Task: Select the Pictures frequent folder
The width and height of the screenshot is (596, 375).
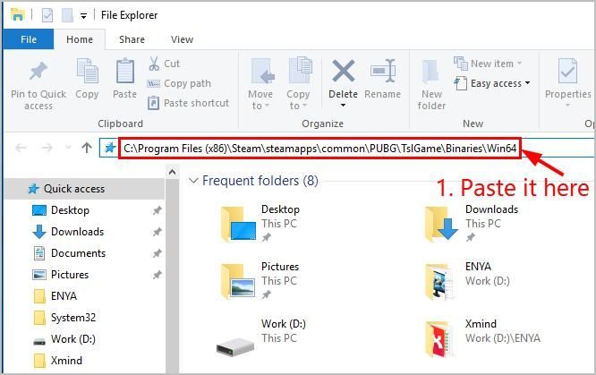Action: (260, 281)
